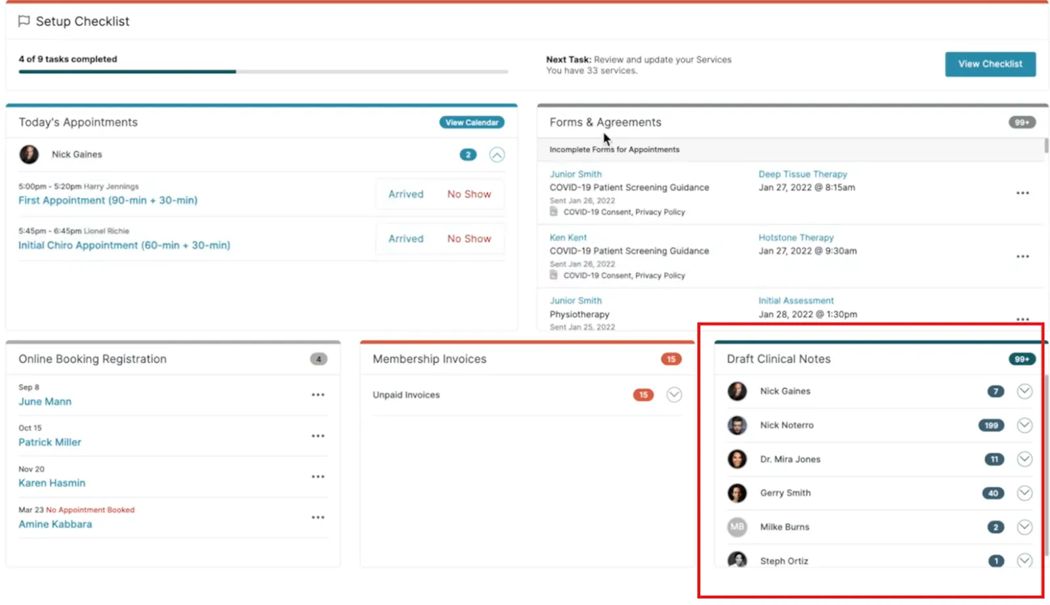This screenshot has height=605, width=1050.
Task: Open the View Checklist button
Action: point(990,64)
